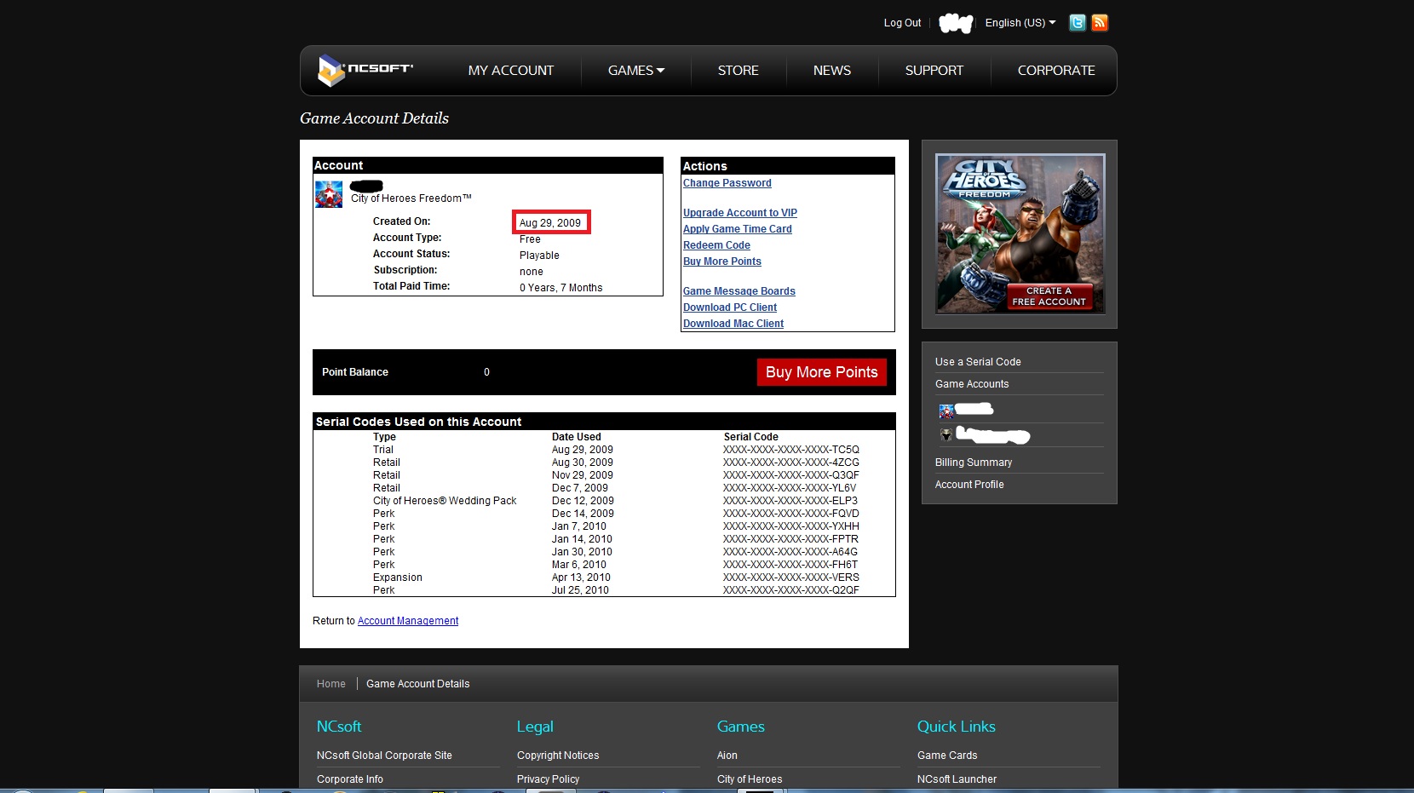This screenshot has height=793, width=1414.
Task: Follow the Account Management link
Action: (408, 621)
